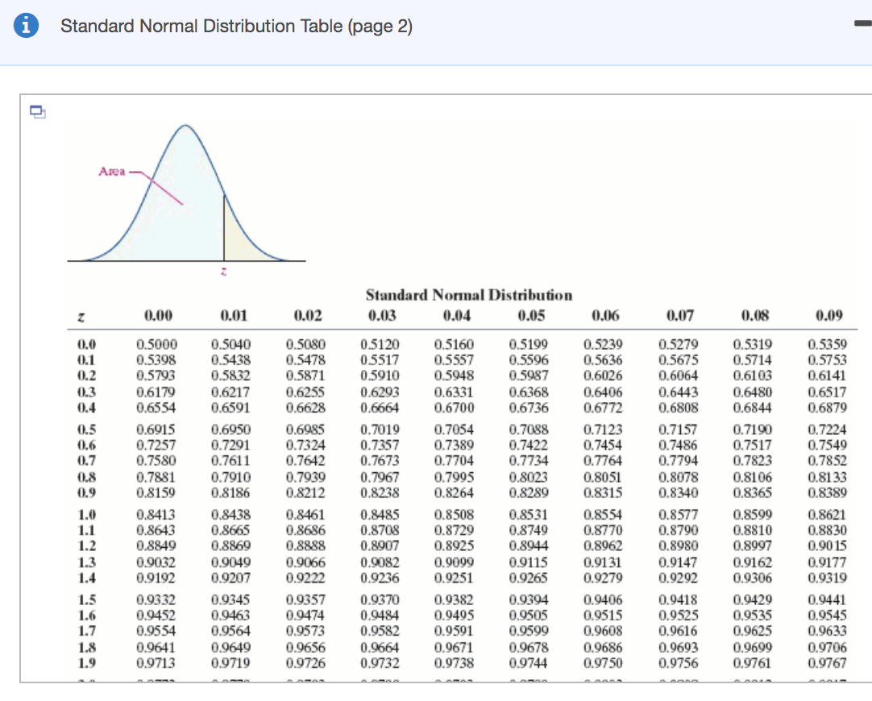
Task: Click cell value 0.9505
Action: tap(529, 616)
